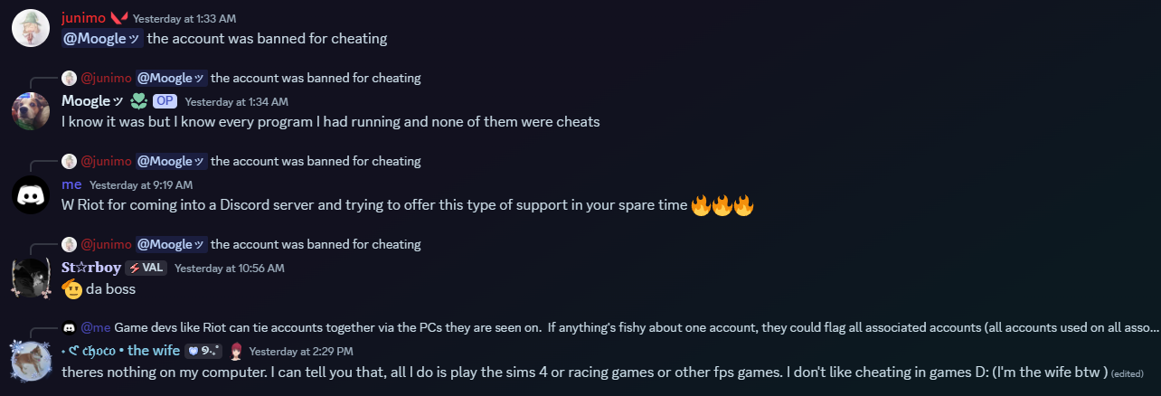Click the Discord logo avatar of user me
This screenshot has width=1161, height=396.
point(30,194)
